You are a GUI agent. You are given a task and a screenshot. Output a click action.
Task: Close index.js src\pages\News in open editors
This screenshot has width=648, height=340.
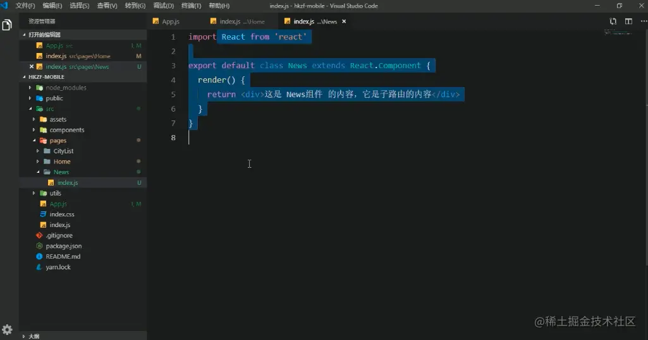(x=32, y=66)
